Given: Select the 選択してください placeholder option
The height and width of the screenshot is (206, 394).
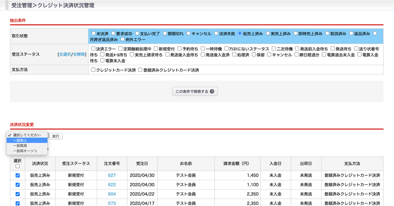Looking at the screenshot, I should coord(27,135).
